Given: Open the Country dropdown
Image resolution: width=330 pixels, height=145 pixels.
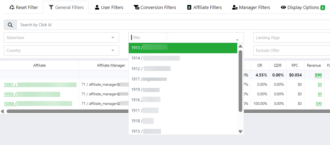Looking at the screenshot, I should [x=113, y=51].
